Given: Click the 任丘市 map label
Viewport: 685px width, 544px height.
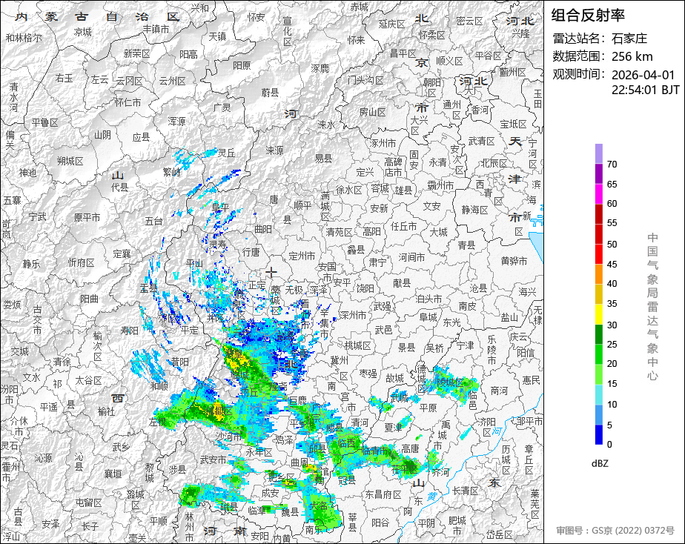Looking at the screenshot, I should [x=403, y=226].
